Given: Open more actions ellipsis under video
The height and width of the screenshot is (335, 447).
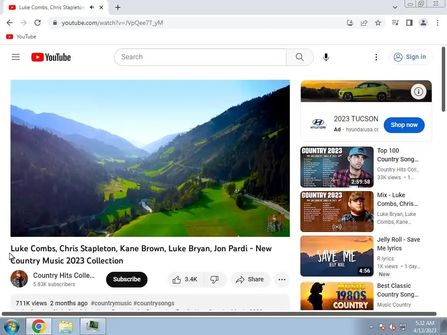Looking at the screenshot, I should (x=282, y=280).
